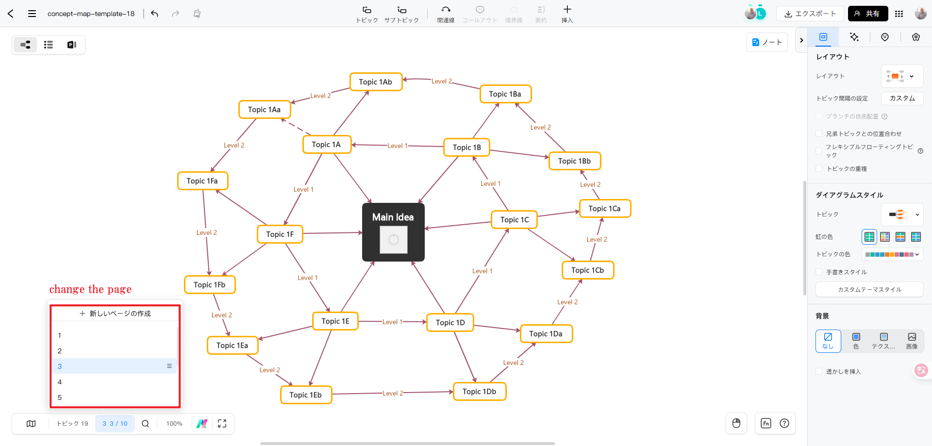Viewport: 932px width, 446px height.
Task: Select the relationship line (関連線) tool
Action: (x=446, y=14)
